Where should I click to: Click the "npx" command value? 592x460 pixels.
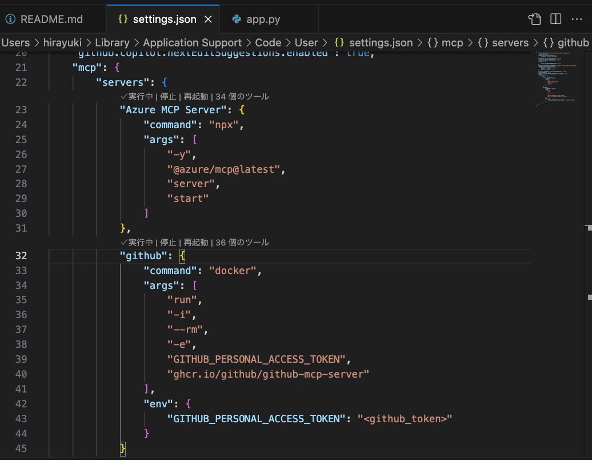pyautogui.click(x=223, y=125)
